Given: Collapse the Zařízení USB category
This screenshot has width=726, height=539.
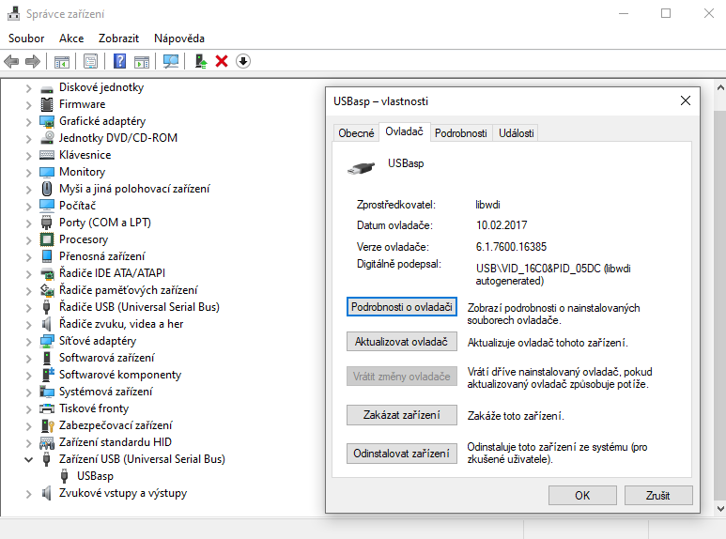Looking at the screenshot, I should click(28, 459).
